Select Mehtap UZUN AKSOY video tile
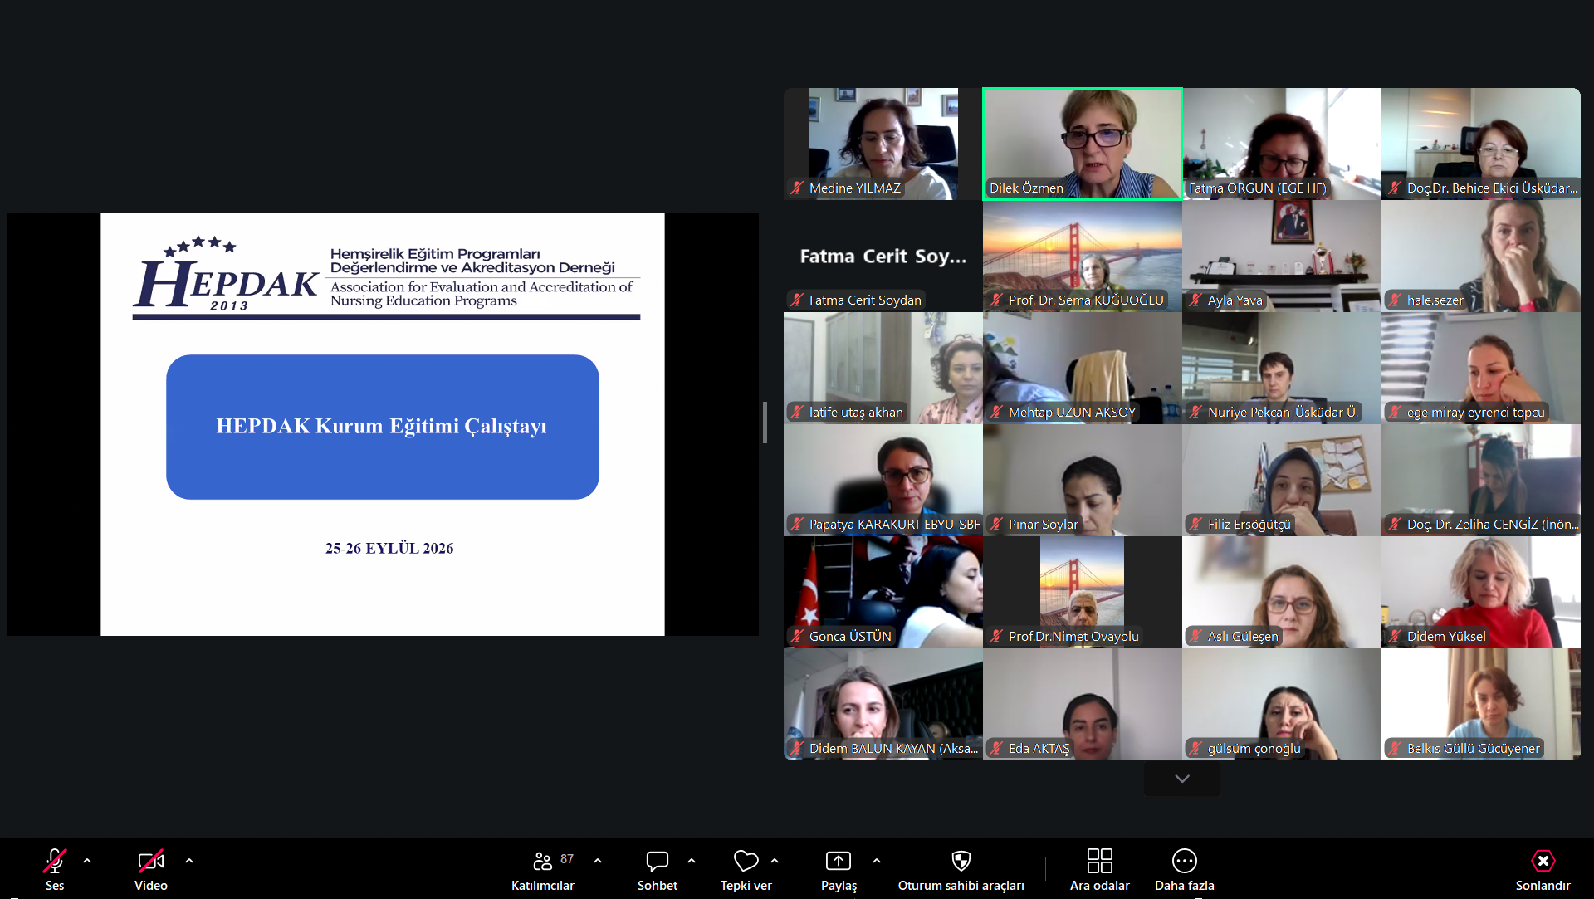Screen dimensions: 1594x899 click(1083, 368)
